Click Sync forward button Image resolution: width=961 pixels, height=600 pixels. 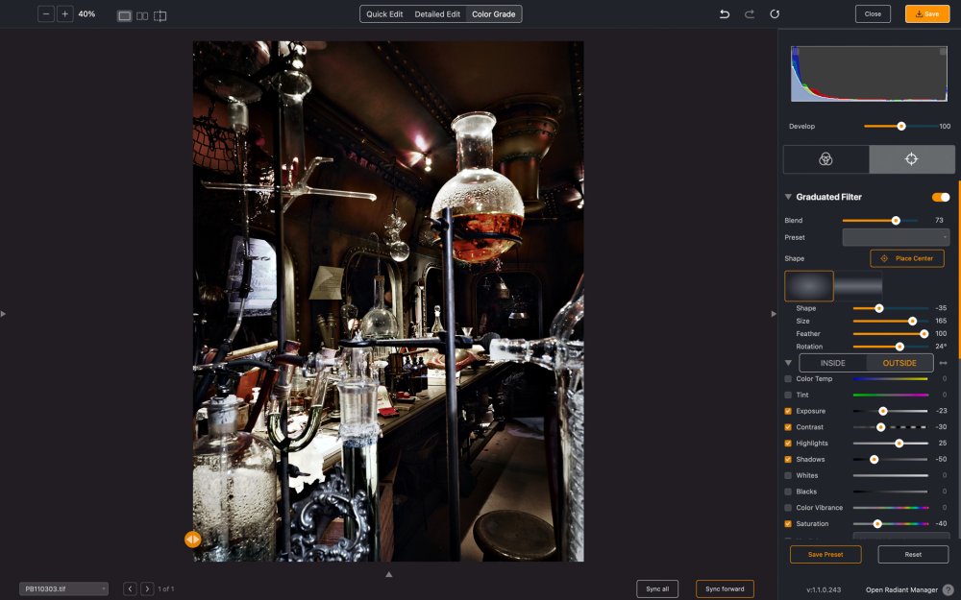[x=725, y=589]
